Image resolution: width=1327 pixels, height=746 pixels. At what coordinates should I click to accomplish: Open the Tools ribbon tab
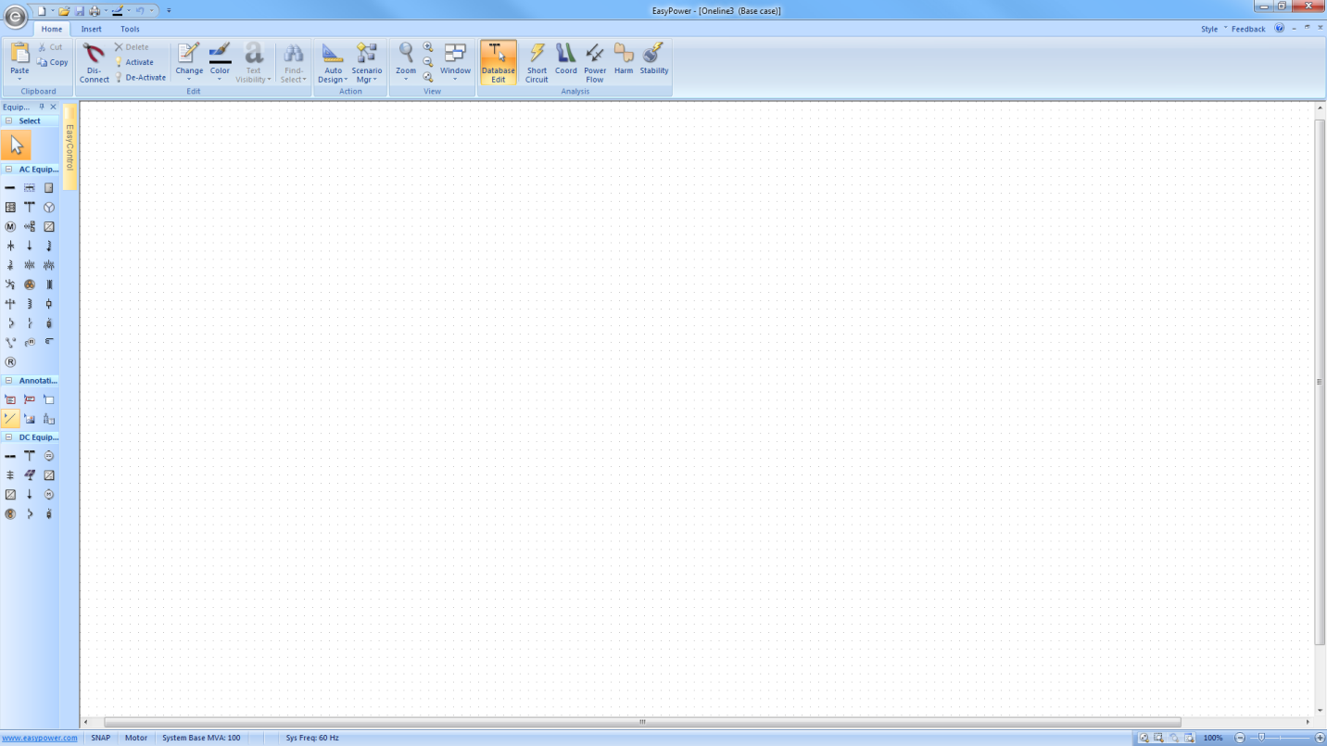(130, 29)
